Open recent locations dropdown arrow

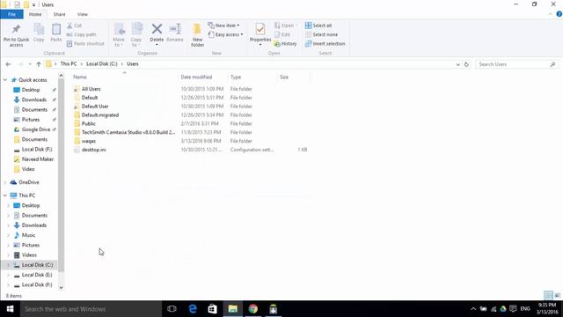tap(30, 64)
